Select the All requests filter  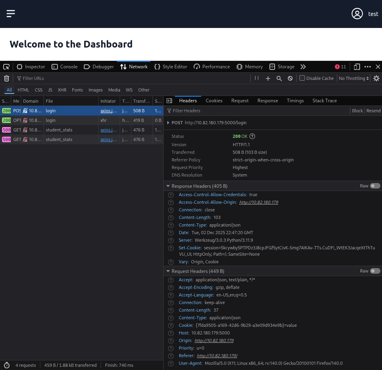pyautogui.click(x=9, y=90)
